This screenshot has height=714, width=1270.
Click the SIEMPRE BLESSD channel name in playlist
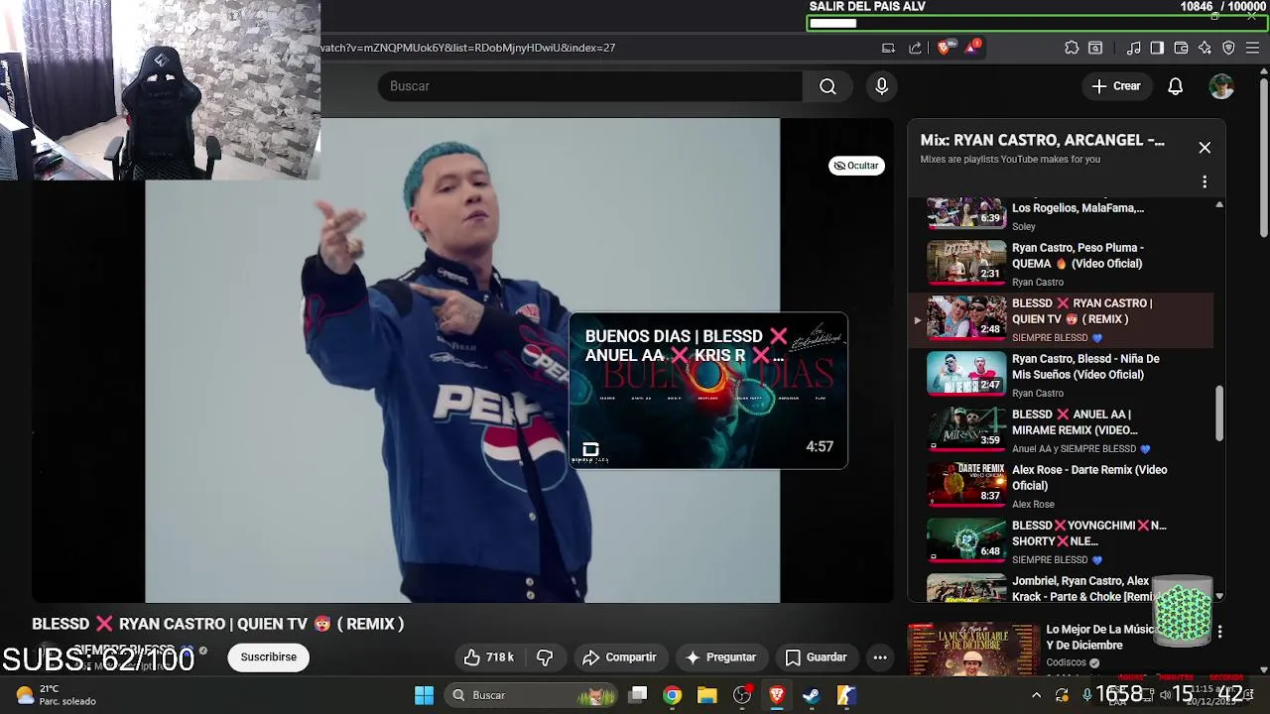tap(1050, 338)
